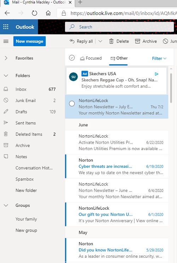Screen dimensions: 177x263
Task: Close the Mail - Cynthia Mackley tab
Action: coord(70,2)
